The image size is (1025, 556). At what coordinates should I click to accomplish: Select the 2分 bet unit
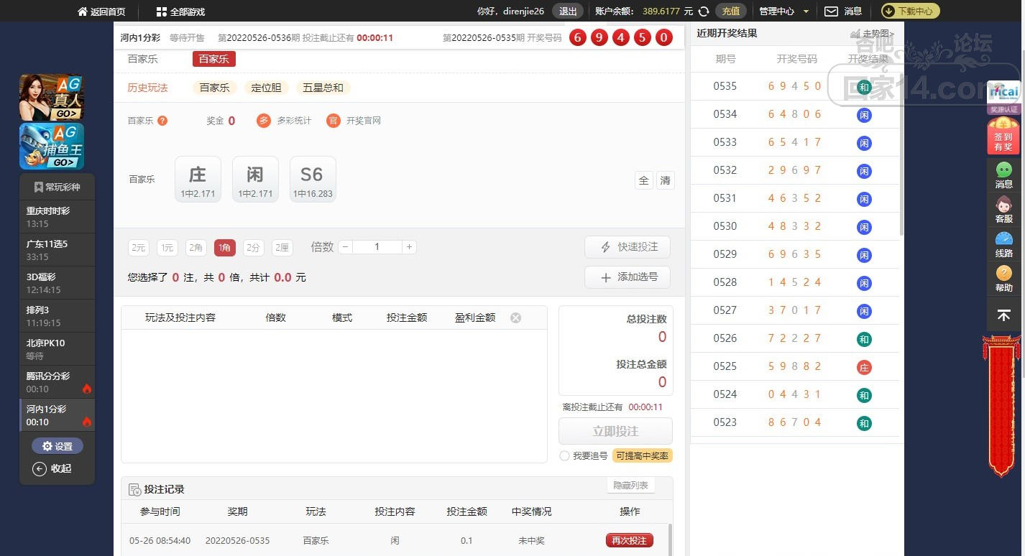click(x=253, y=248)
